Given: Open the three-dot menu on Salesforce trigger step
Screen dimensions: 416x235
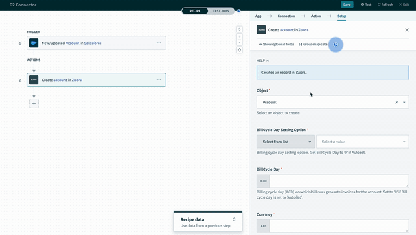Looking at the screenshot, I should coord(159,43).
